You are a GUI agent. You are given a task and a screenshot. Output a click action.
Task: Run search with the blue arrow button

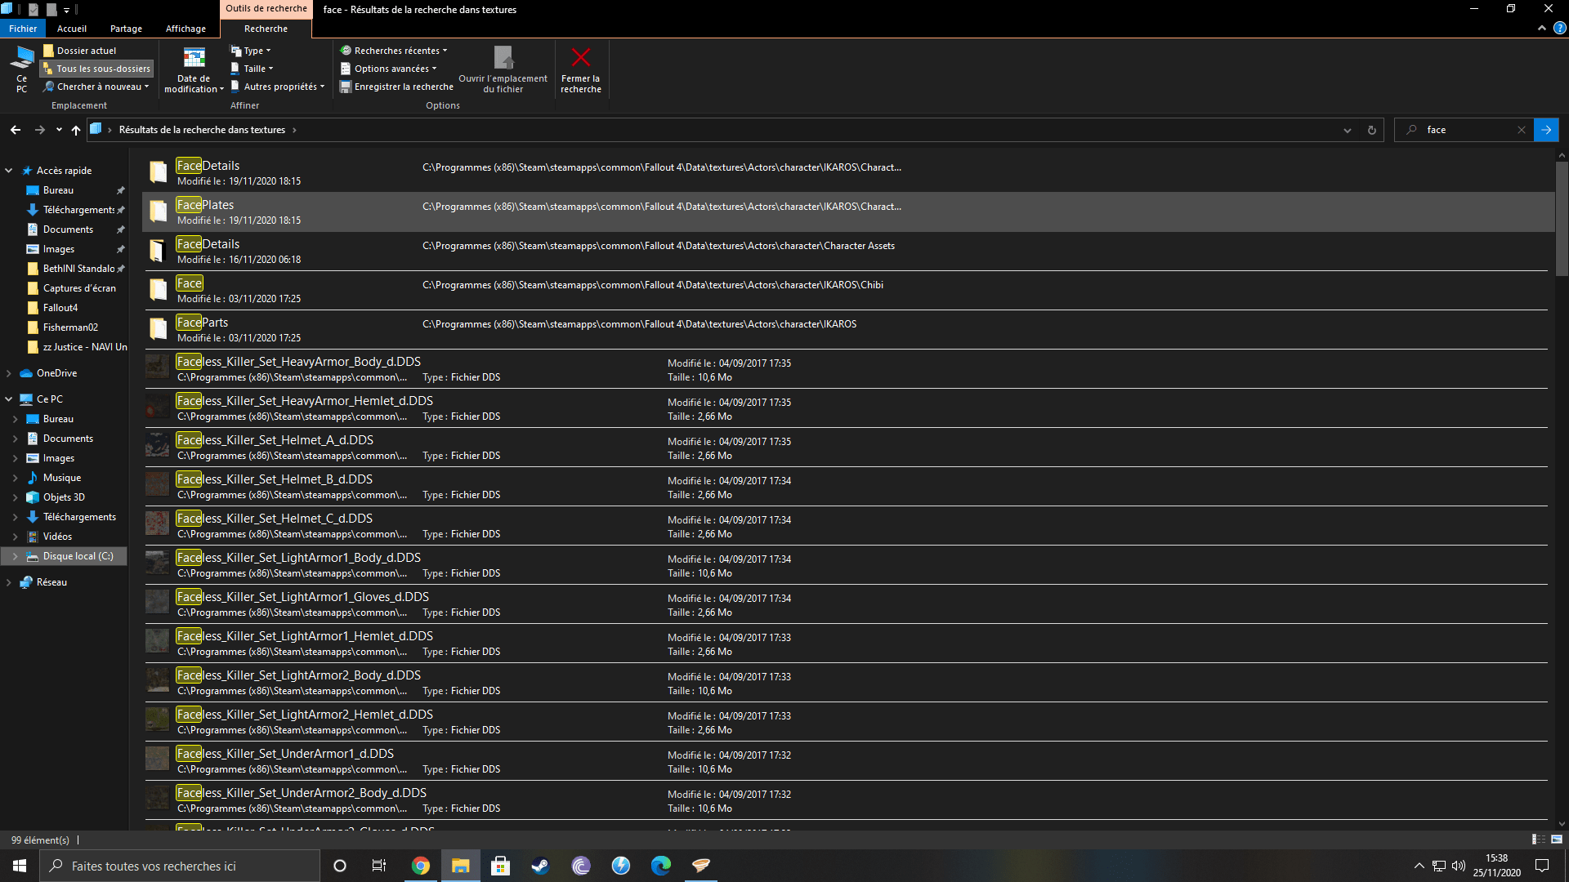point(1546,130)
